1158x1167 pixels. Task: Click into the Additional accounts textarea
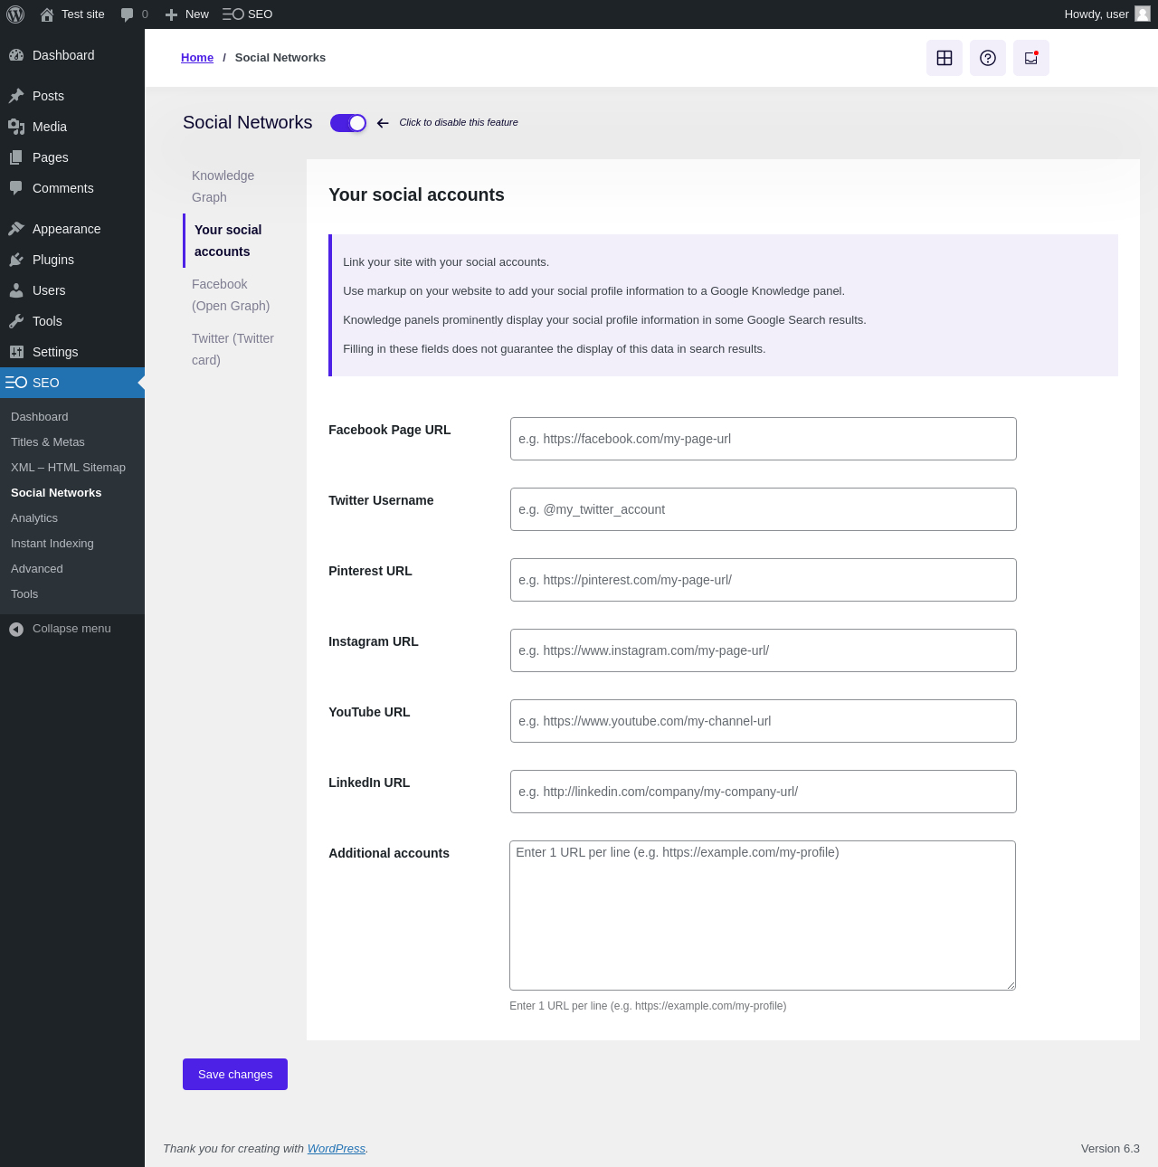(763, 916)
